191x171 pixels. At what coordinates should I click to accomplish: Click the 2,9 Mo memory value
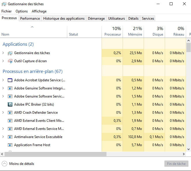point(137,61)
